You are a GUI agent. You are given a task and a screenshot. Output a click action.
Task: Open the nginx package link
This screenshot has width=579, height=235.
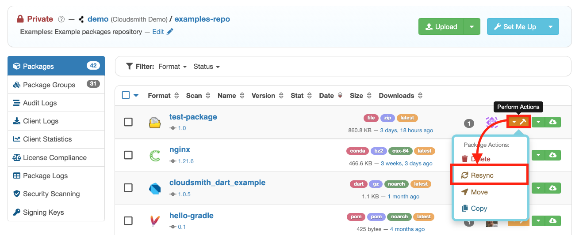point(180,149)
